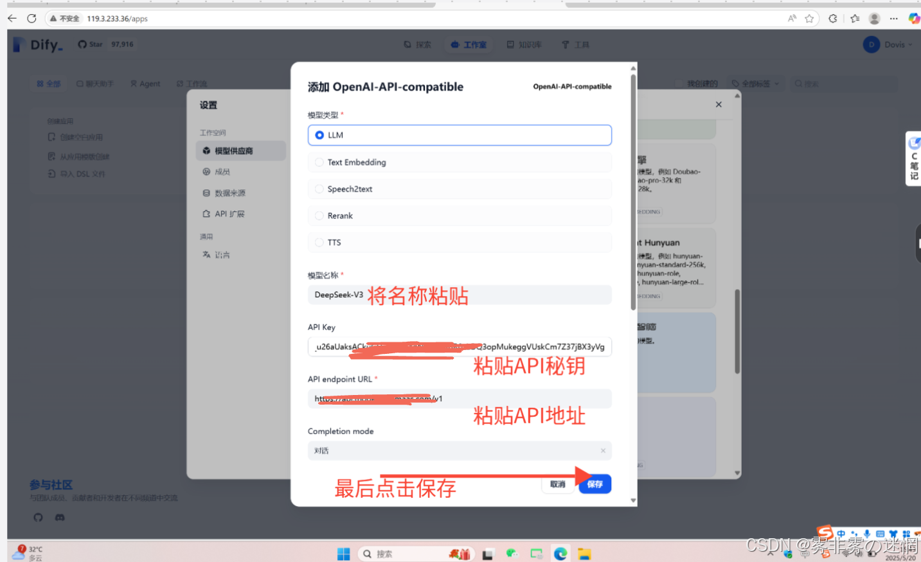
Task: Click the weather widget showing 32°C
Action: click(27, 553)
